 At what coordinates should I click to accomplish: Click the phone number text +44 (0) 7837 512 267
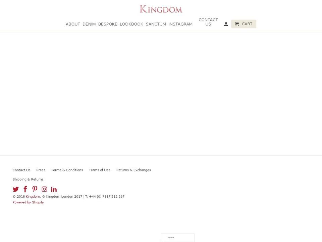107,197
